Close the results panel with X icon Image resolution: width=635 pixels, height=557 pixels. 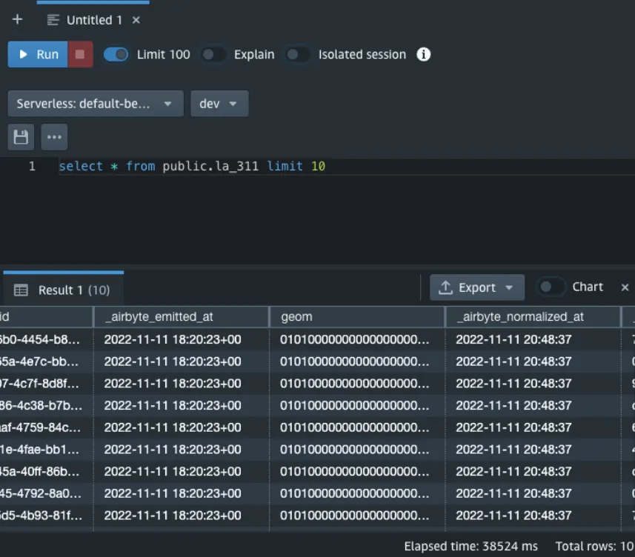tap(625, 287)
